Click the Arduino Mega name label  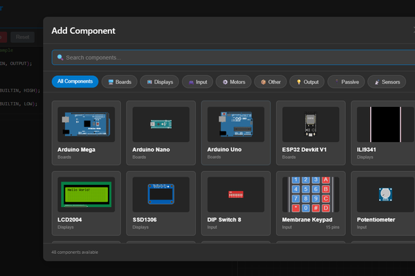(76, 150)
